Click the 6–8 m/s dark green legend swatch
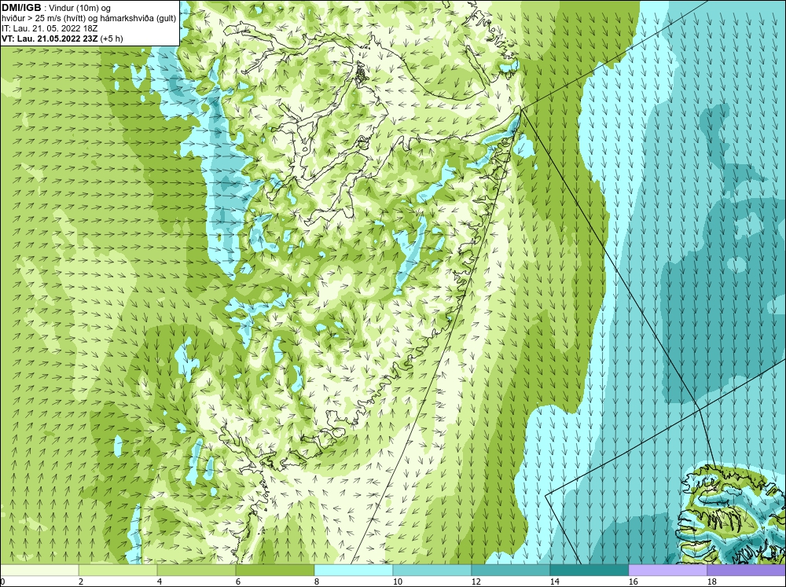This screenshot has width=786, height=587. click(x=274, y=570)
